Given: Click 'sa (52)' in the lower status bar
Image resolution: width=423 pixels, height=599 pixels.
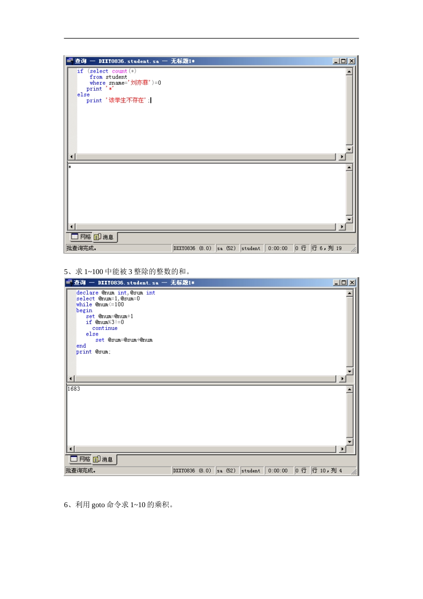Looking at the screenshot, I should [x=226, y=471].
